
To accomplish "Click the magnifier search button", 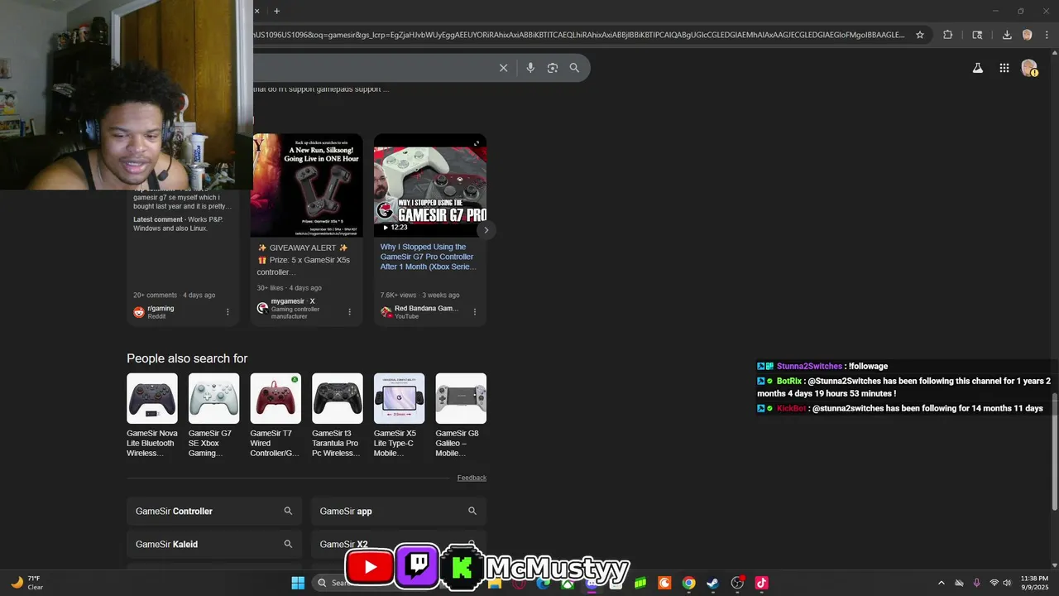I will pos(574,68).
